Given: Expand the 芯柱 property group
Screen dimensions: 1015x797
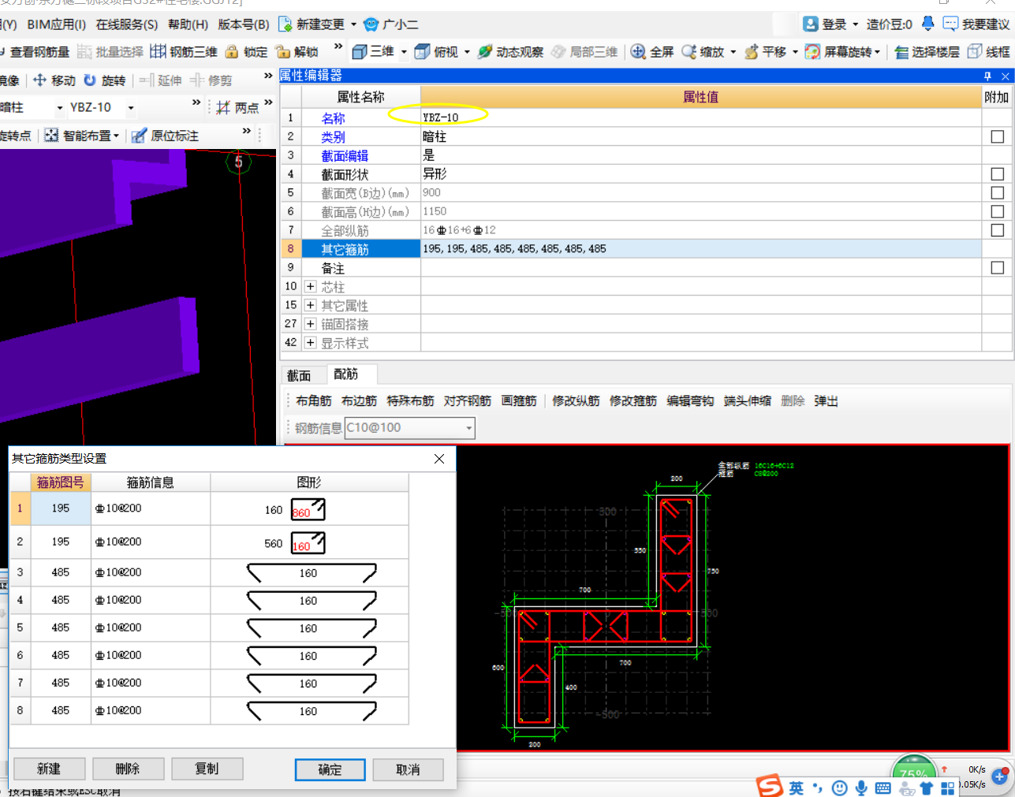Looking at the screenshot, I should pos(311,287).
